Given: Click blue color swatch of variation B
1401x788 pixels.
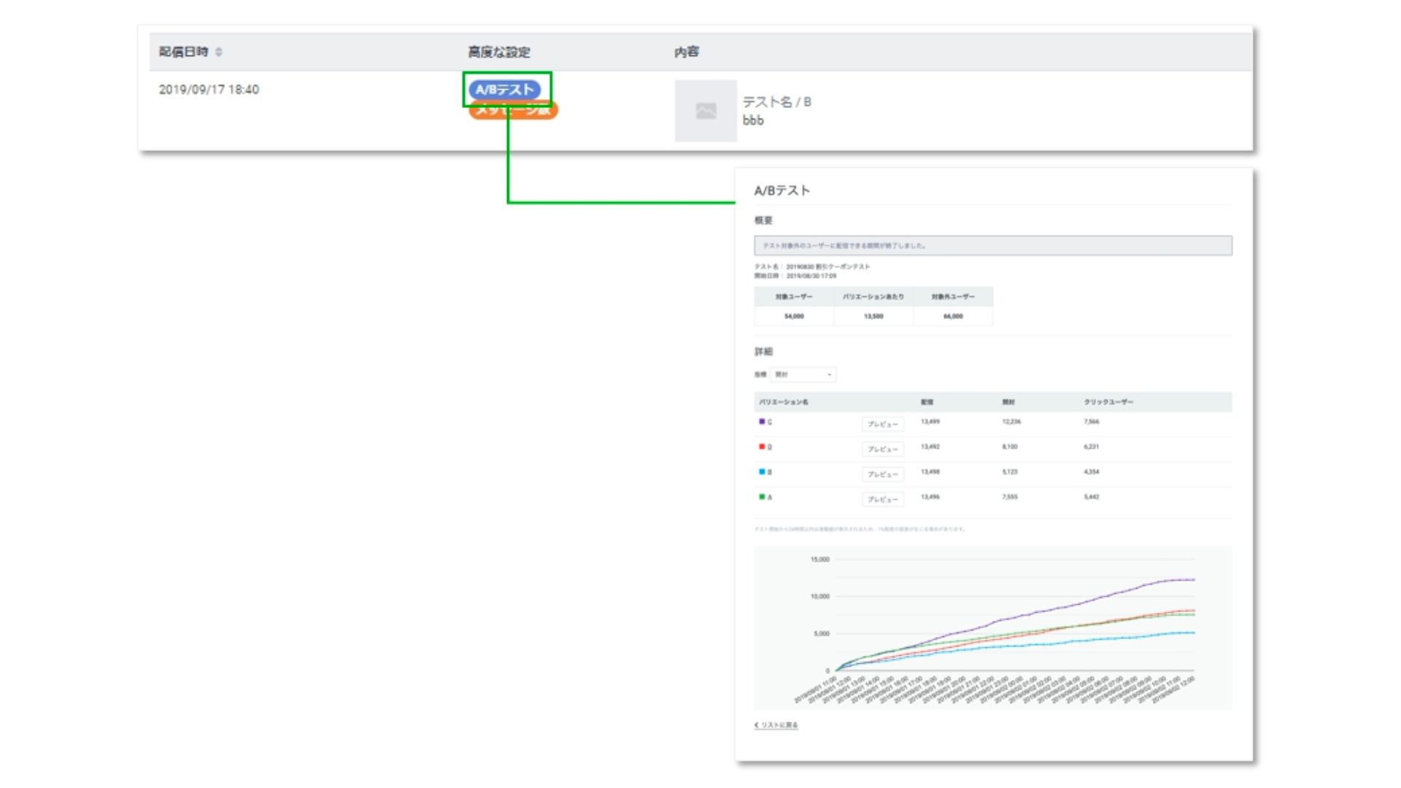Looking at the screenshot, I should 762,471.
